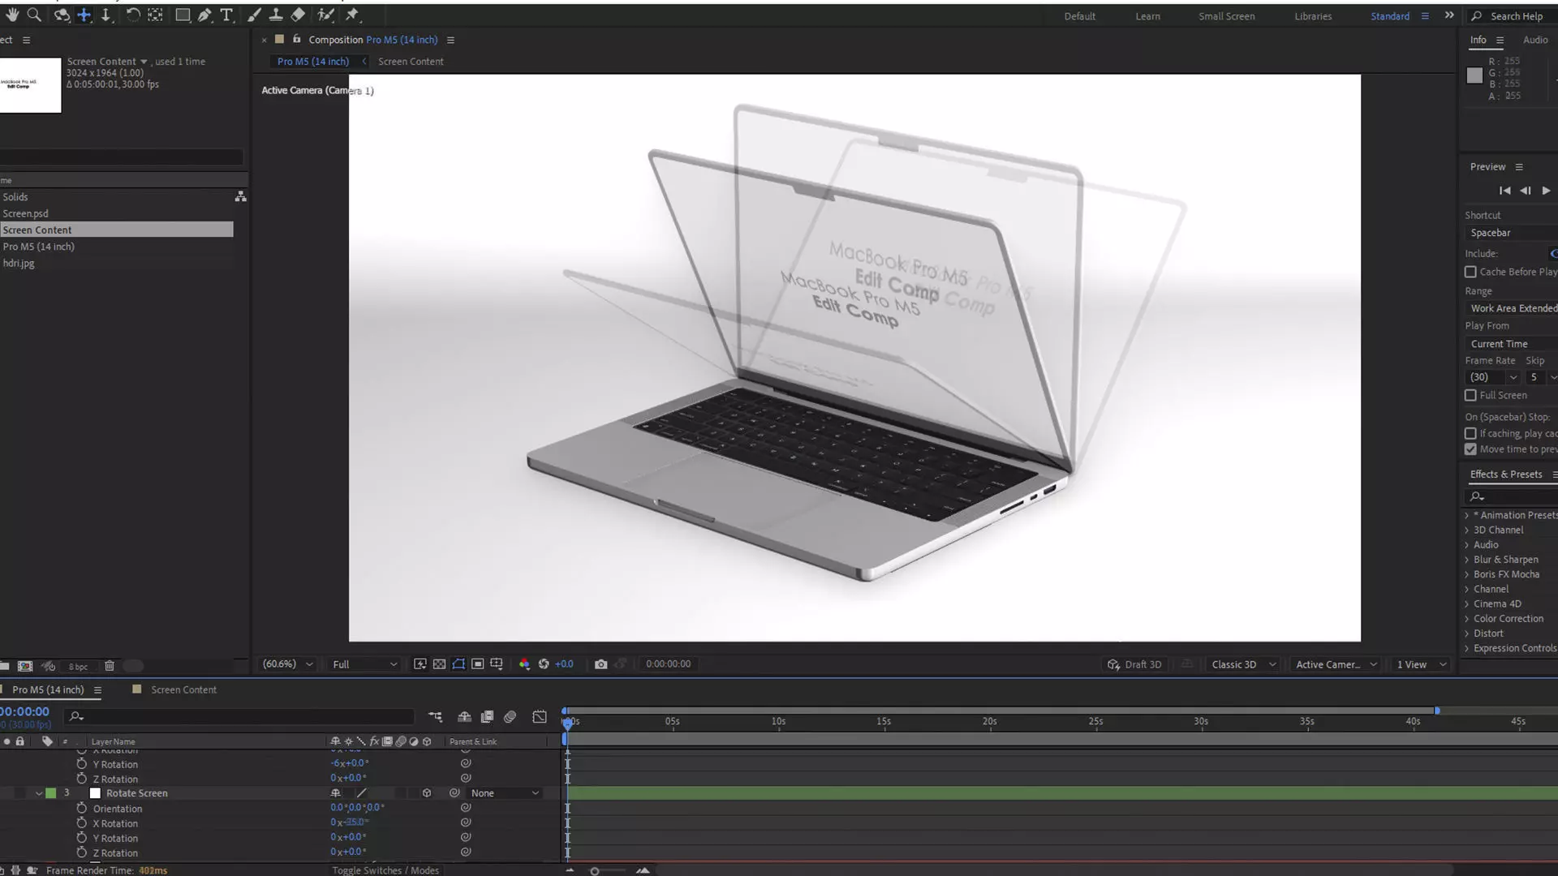The height and width of the screenshot is (876, 1558).
Task: Collapse the Rotate Screen layer properties
Action: (x=38, y=793)
